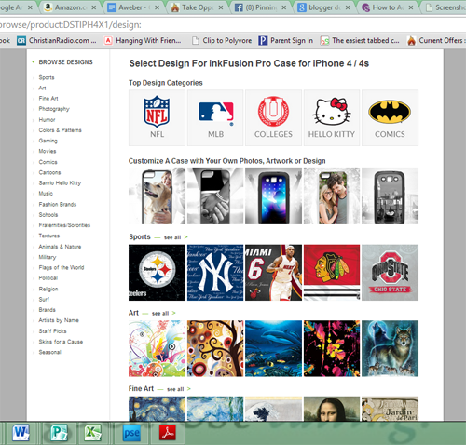
Task: Open the MLB design category
Action: pyautogui.click(x=215, y=118)
